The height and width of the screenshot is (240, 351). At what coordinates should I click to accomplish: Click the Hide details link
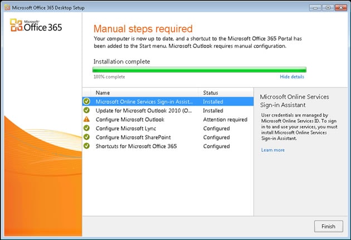click(x=292, y=77)
